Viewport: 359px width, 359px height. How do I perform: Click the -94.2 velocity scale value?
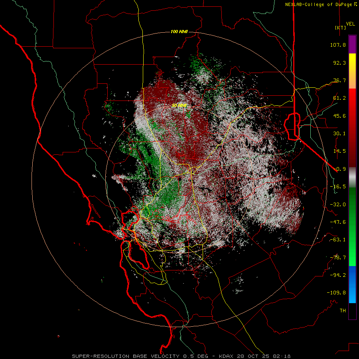coord(338,275)
